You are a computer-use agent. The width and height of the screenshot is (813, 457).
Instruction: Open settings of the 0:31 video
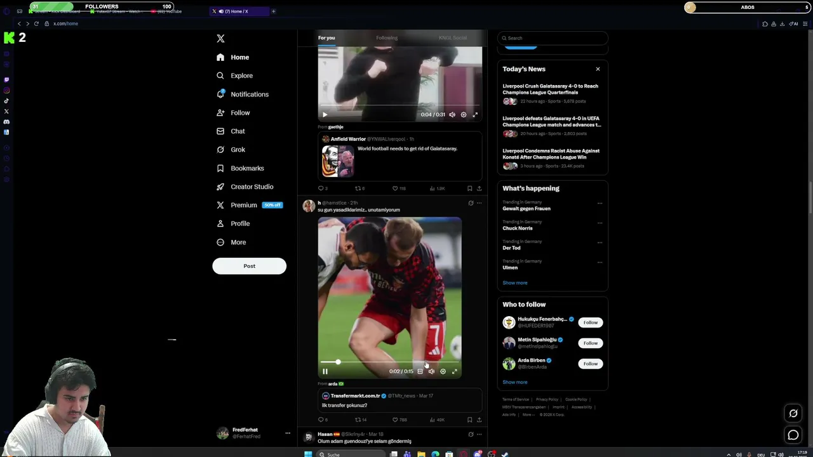click(x=464, y=115)
